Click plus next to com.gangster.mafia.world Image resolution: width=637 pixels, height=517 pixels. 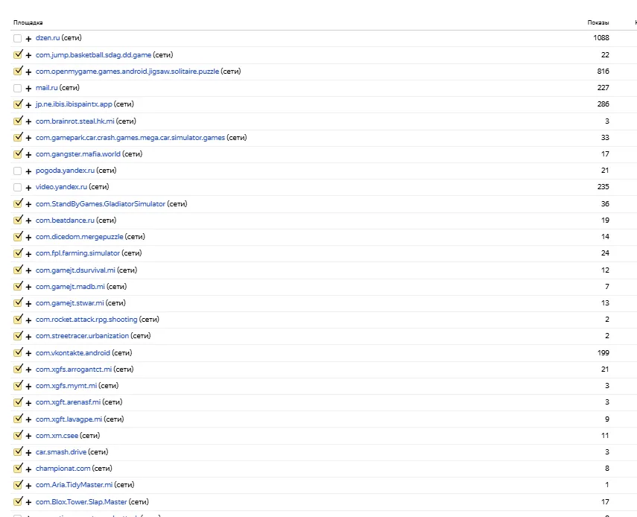tap(28, 154)
